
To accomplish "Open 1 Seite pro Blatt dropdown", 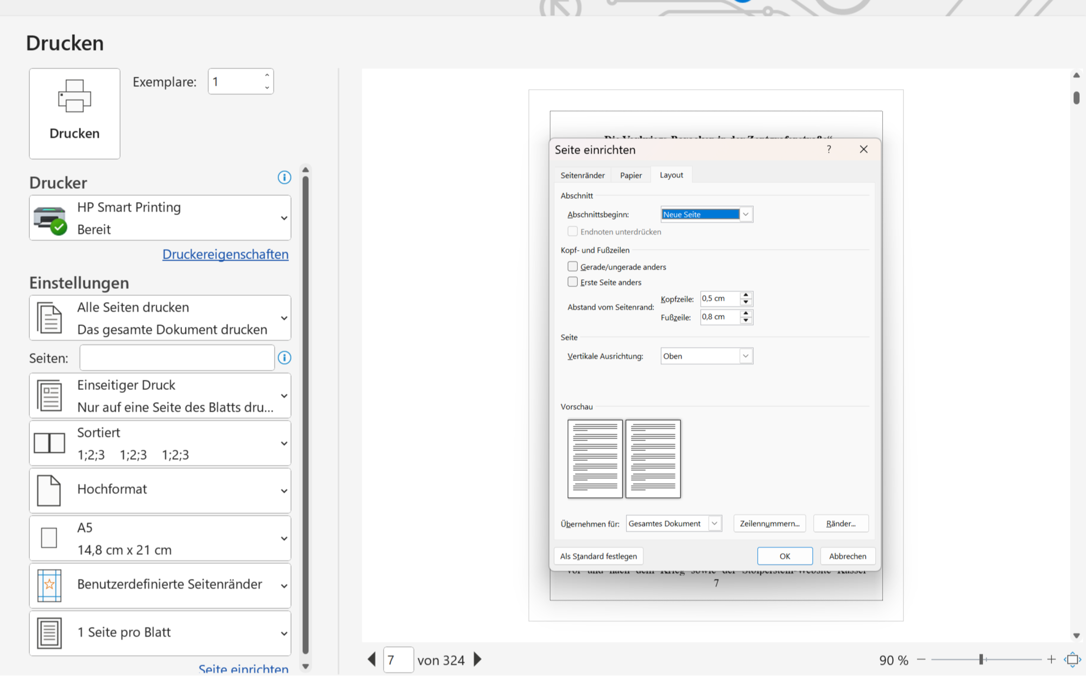I will [x=160, y=633].
